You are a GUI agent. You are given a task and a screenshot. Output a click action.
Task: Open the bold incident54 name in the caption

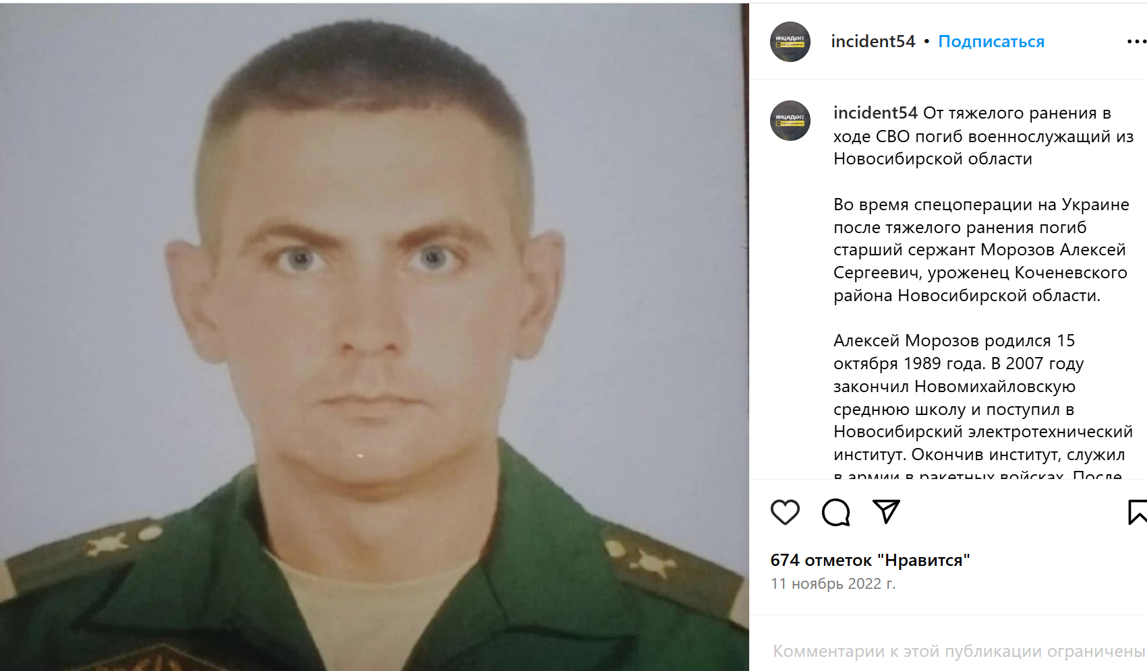tap(875, 113)
